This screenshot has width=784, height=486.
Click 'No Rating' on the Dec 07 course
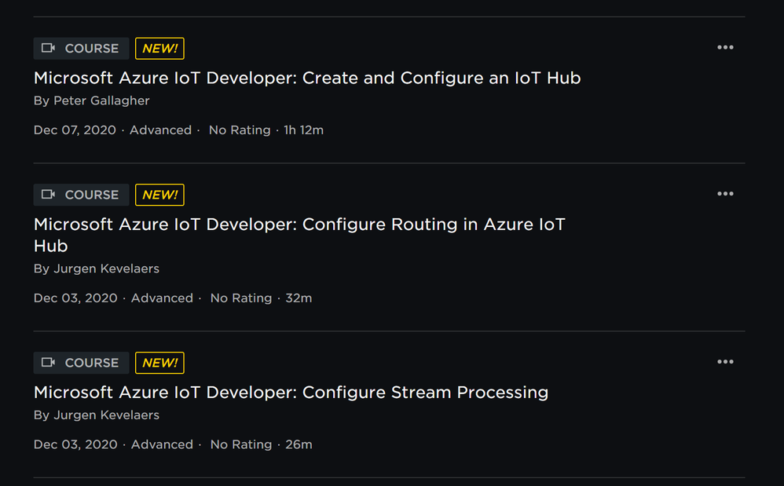tap(240, 130)
